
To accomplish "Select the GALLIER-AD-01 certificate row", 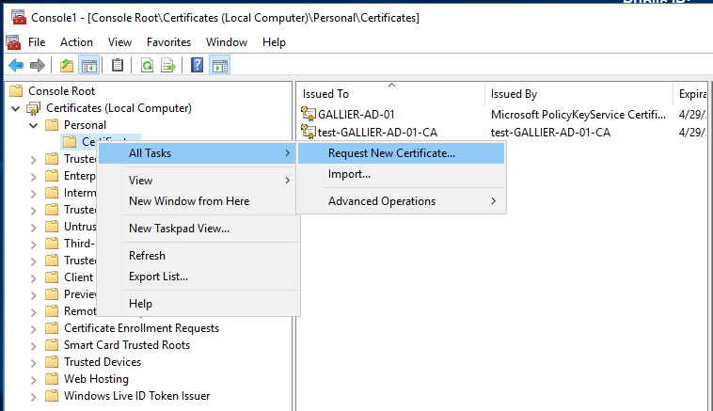I will [x=502, y=114].
